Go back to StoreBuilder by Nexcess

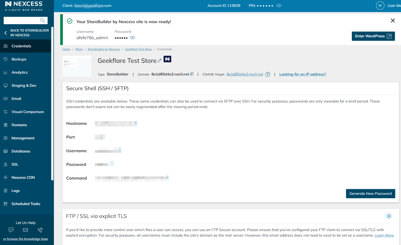point(26,33)
